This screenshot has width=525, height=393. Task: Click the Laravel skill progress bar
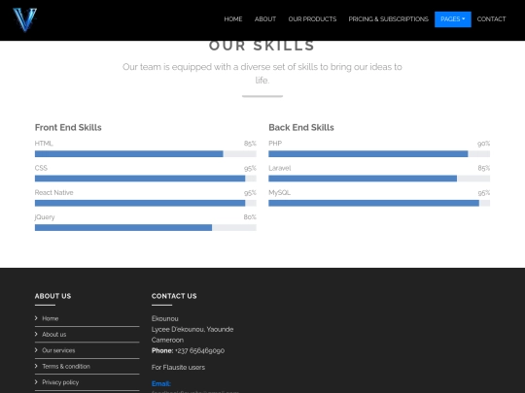(379, 179)
